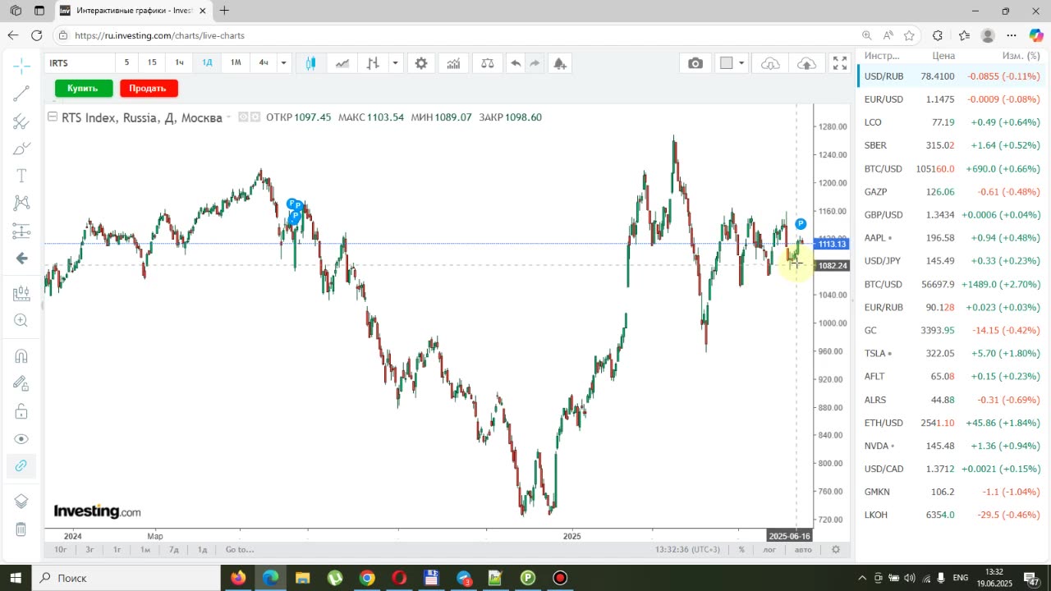The width and height of the screenshot is (1051, 591).
Task: Set date range to 1м
Action: click(x=145, y=550)
